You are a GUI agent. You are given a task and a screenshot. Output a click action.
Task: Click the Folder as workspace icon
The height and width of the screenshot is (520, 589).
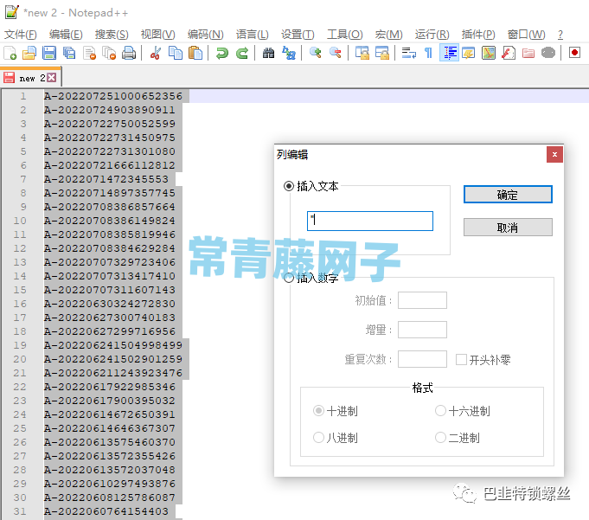(528, 53)
